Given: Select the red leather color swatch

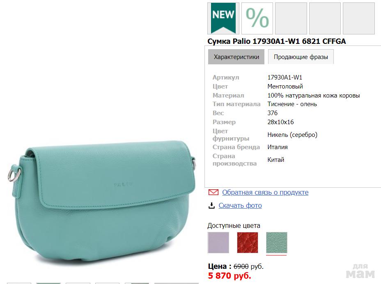Looking at the screenshot, I should click(248, 243).
